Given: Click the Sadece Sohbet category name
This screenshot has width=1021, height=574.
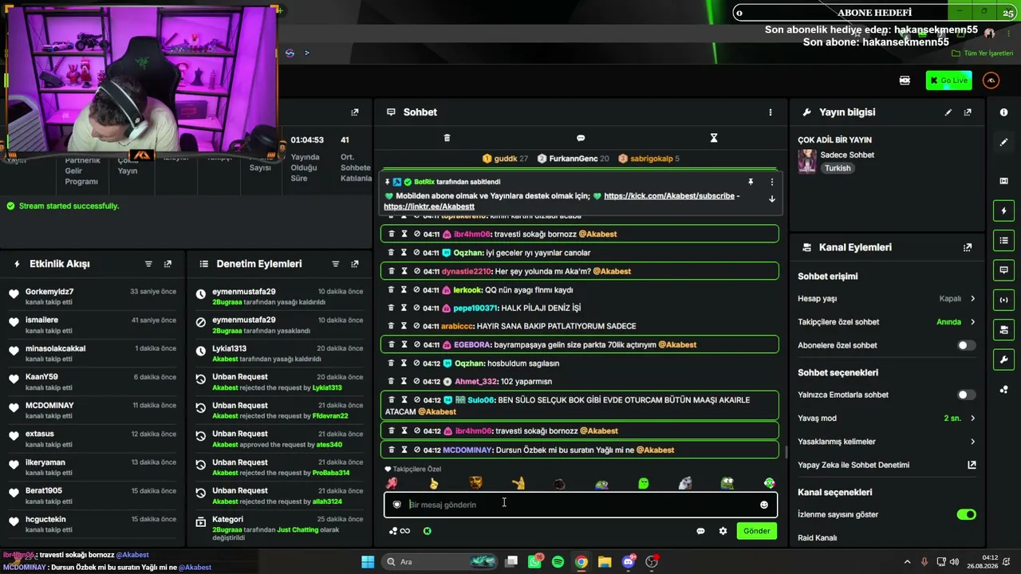Looking at the screenshot, I should [x=847, y=155].
